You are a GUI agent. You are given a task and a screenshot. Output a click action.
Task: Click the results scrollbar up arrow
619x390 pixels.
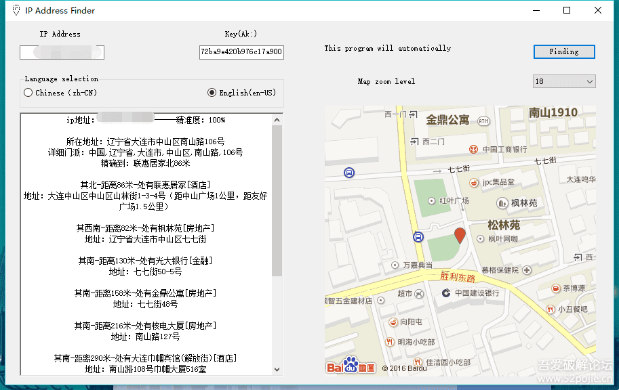point(277,120)
